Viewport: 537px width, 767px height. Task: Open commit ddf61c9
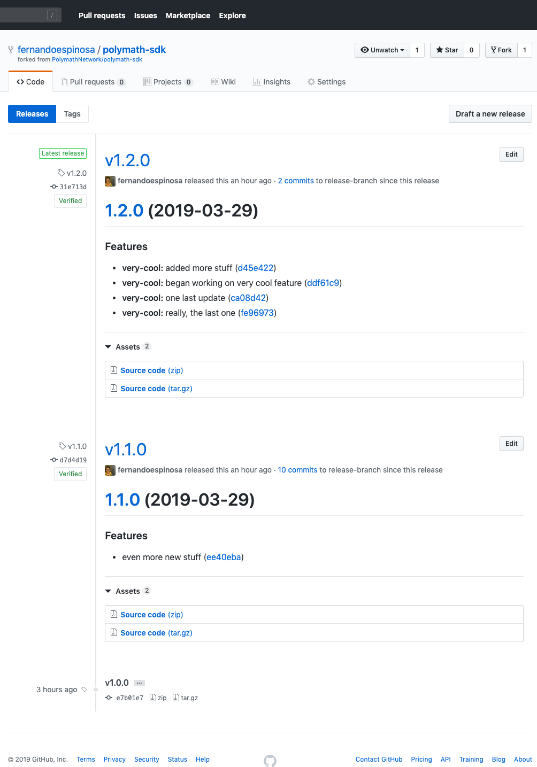click(323, 283)
